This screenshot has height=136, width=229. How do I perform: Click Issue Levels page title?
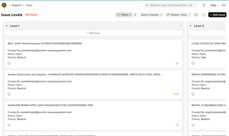pos(12,15)
